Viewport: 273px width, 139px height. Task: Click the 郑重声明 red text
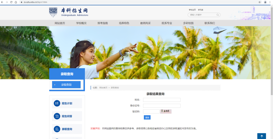tap(96, 129)
